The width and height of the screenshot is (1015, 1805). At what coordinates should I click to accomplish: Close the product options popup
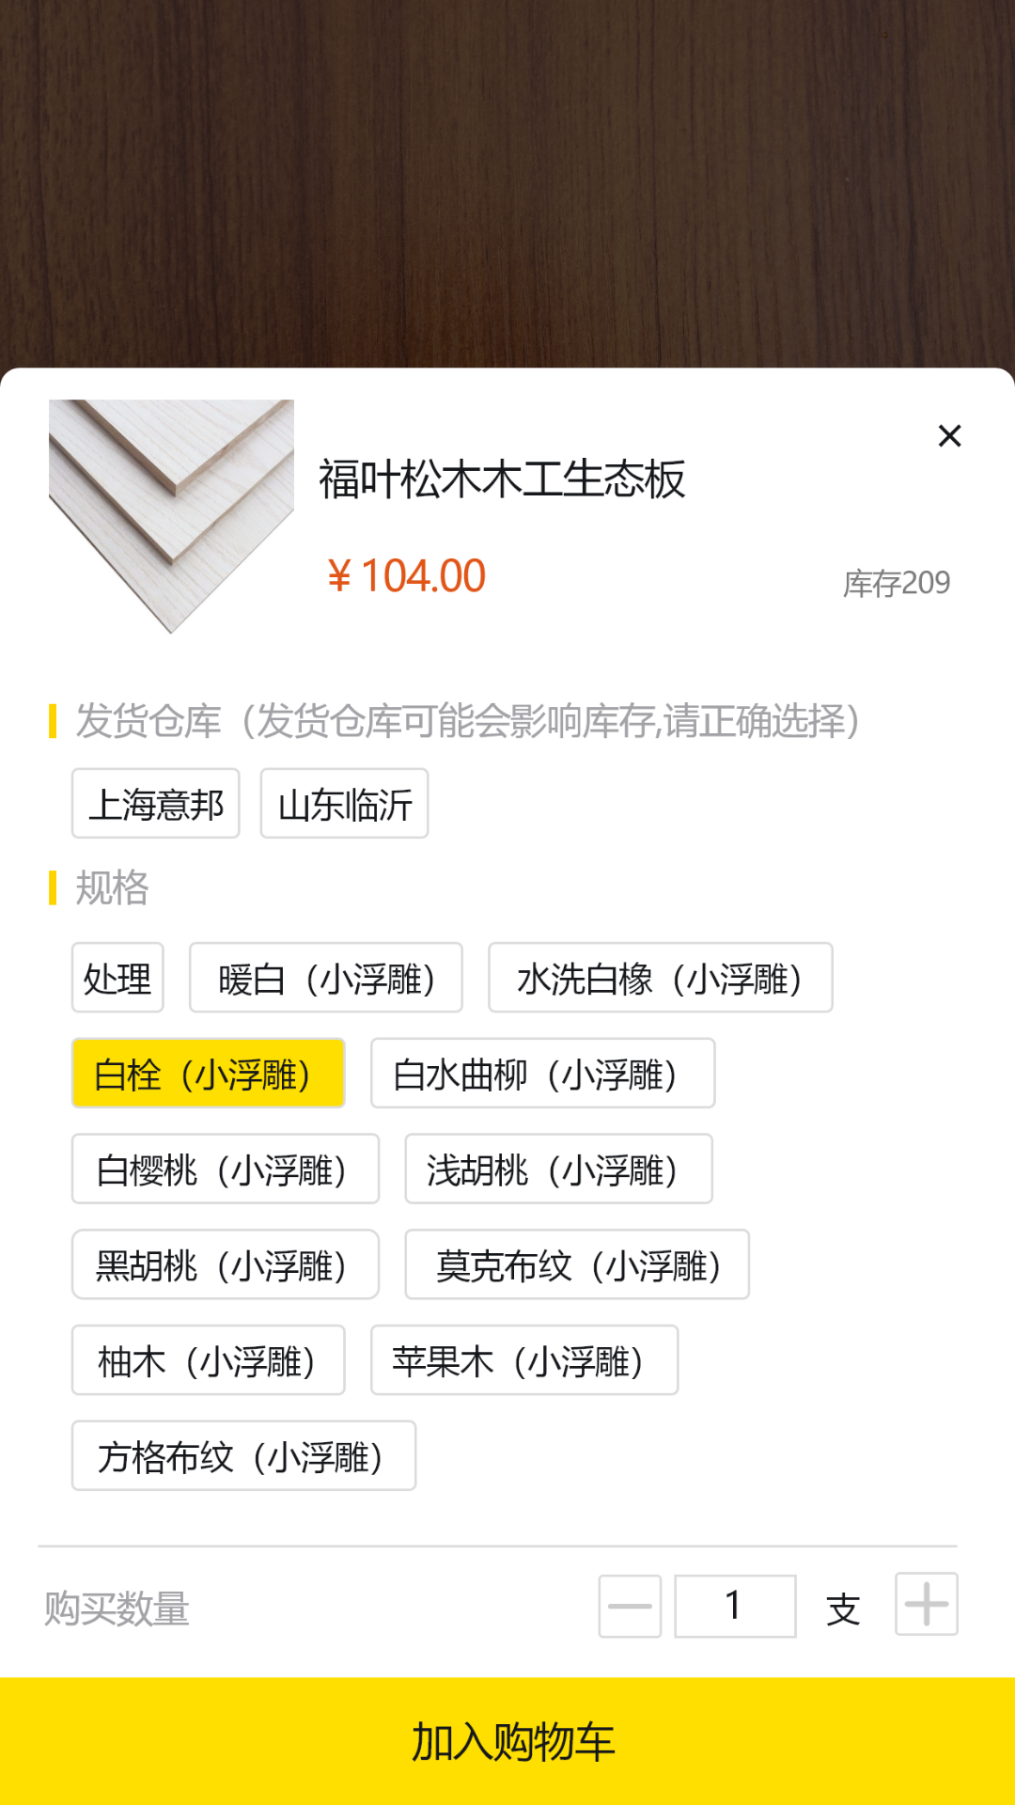949,436
